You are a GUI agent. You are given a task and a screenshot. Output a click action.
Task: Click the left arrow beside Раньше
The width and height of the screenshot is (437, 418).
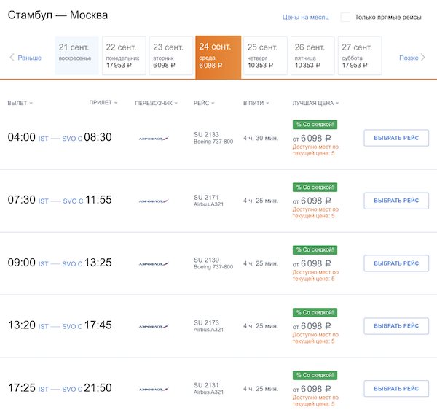click(x=12, y=58)
